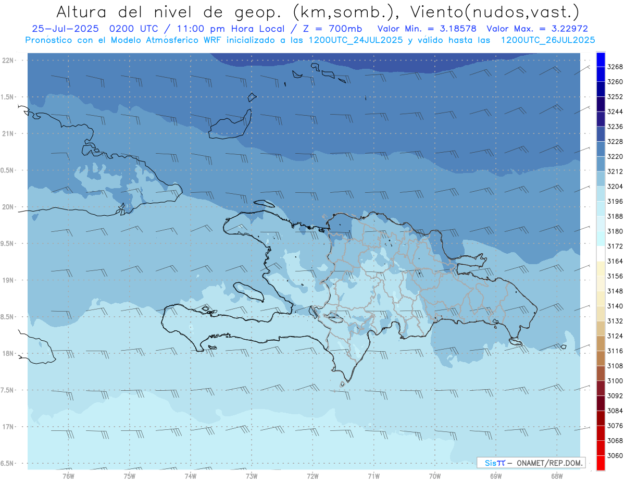Screen dimensions: 625x483
Task: Click the legend value 3212
Action: (615, 171)
